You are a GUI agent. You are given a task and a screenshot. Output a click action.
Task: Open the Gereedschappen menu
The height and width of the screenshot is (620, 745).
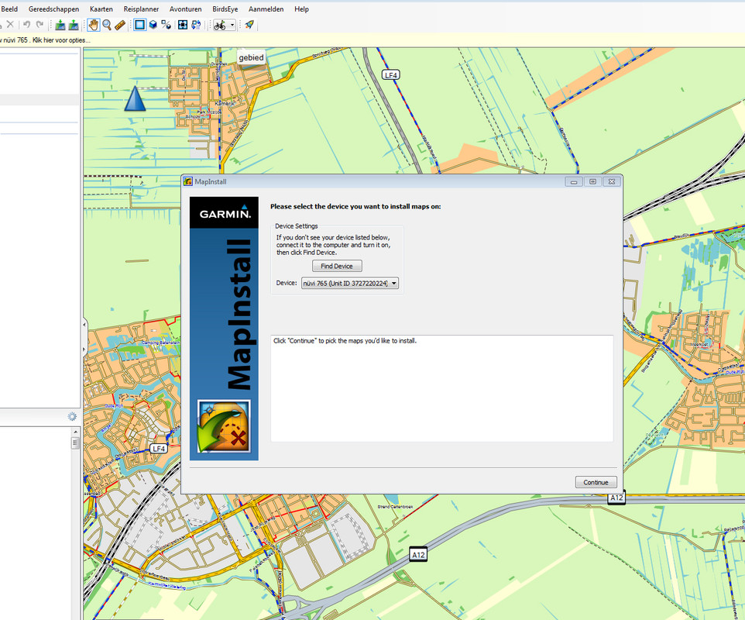pyautogui.click(x=53, y=9)
